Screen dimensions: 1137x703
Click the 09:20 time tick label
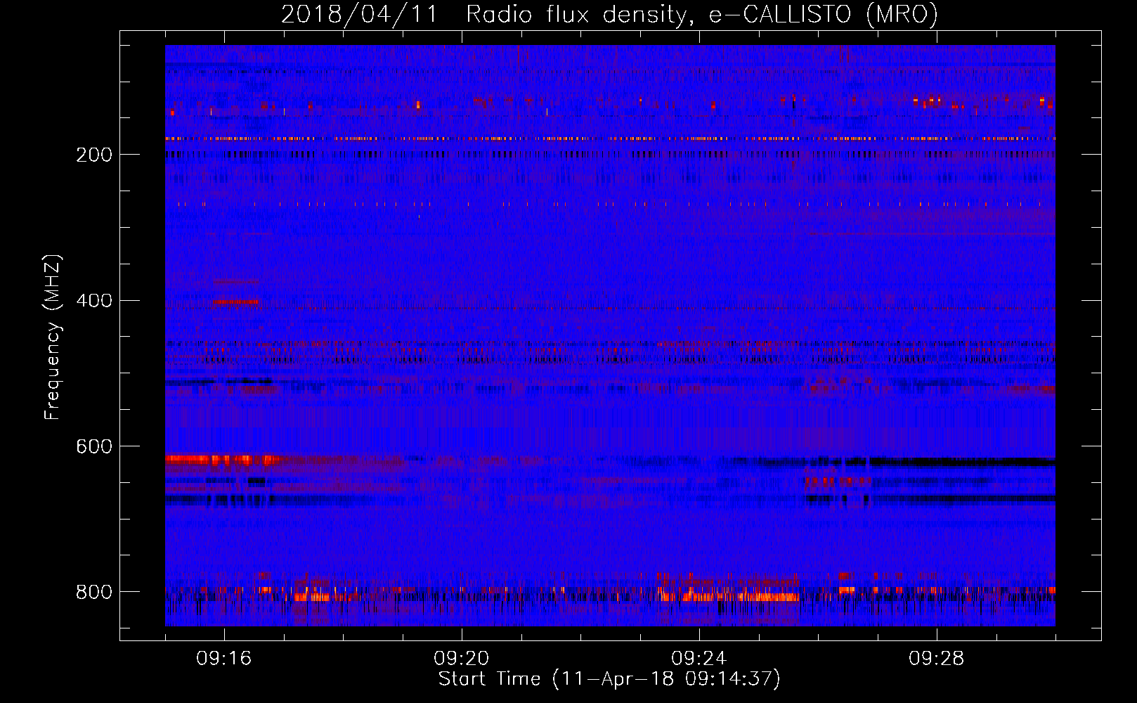(462, 659)
